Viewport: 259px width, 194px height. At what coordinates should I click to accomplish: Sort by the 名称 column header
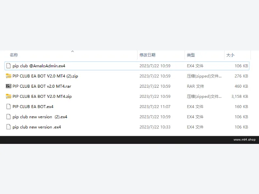[14, 55]
